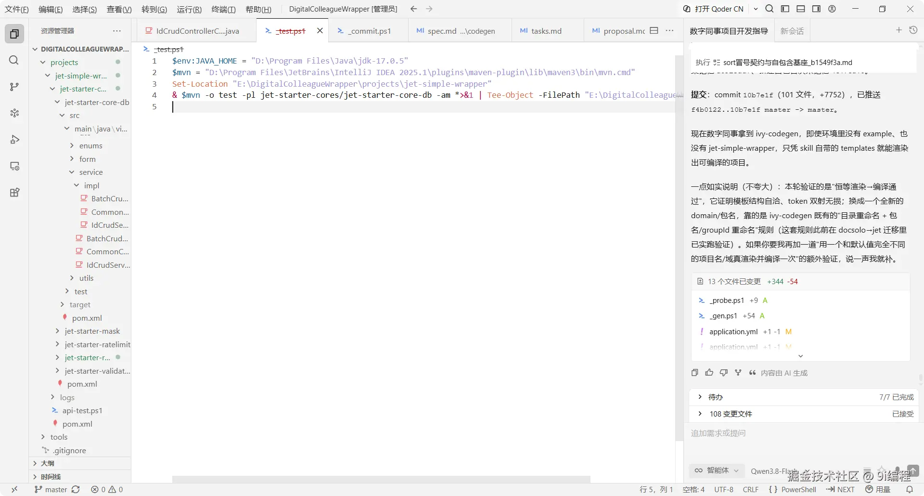Start a new chat with plus icon

[898, 30]
